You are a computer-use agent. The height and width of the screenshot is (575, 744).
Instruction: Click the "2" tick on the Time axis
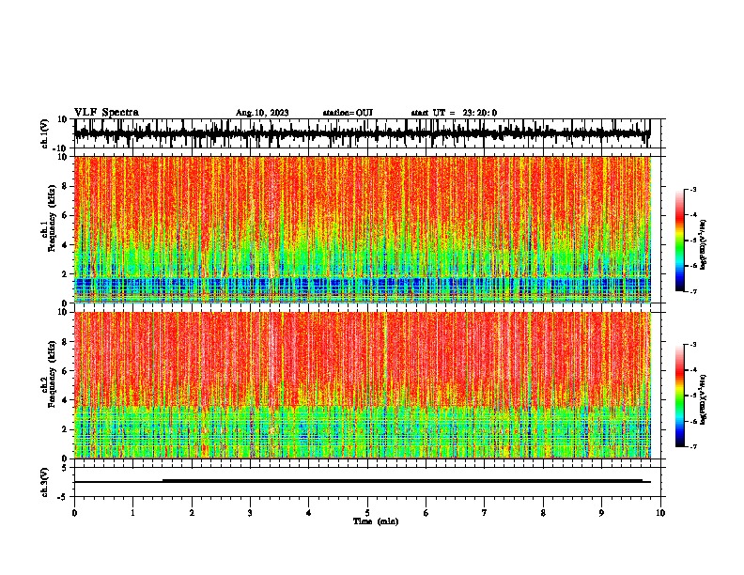(192, 513)
